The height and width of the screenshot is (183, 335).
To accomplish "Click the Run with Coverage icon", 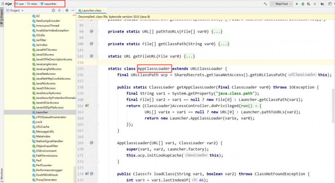I will coord(309,4).
